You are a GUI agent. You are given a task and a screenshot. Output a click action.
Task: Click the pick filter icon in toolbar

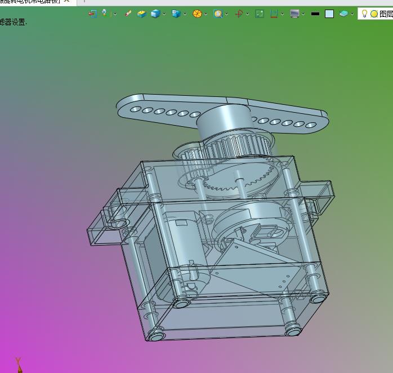105,13
